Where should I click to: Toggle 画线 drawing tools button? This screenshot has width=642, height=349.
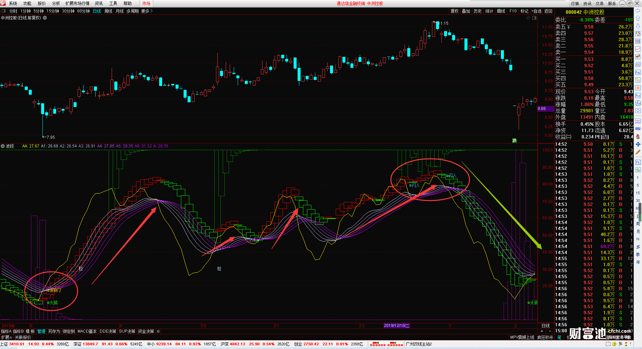(501, 11)
